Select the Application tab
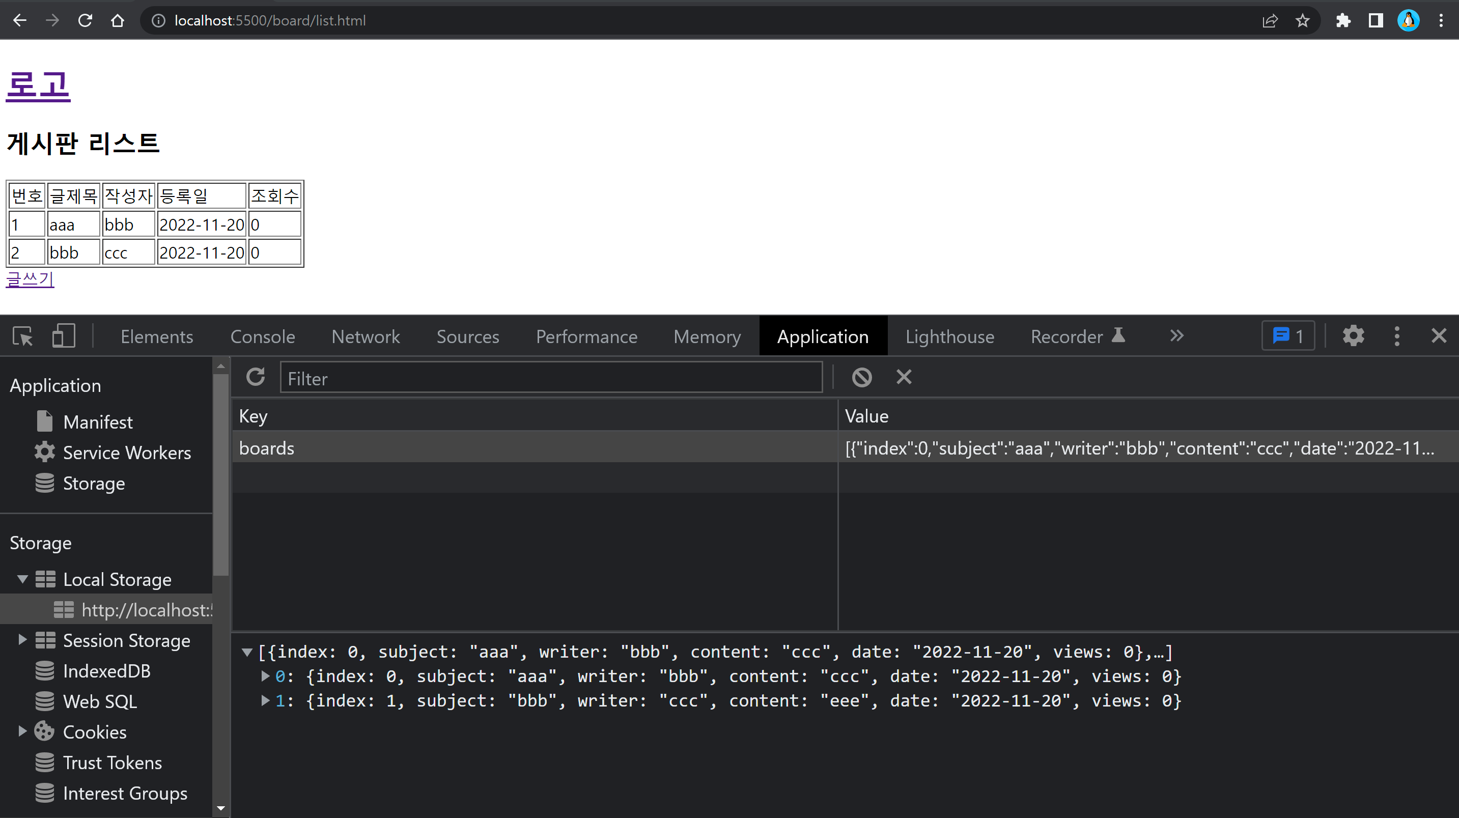The width and height of the screenshot is (1459, 818). pos(823,336)
